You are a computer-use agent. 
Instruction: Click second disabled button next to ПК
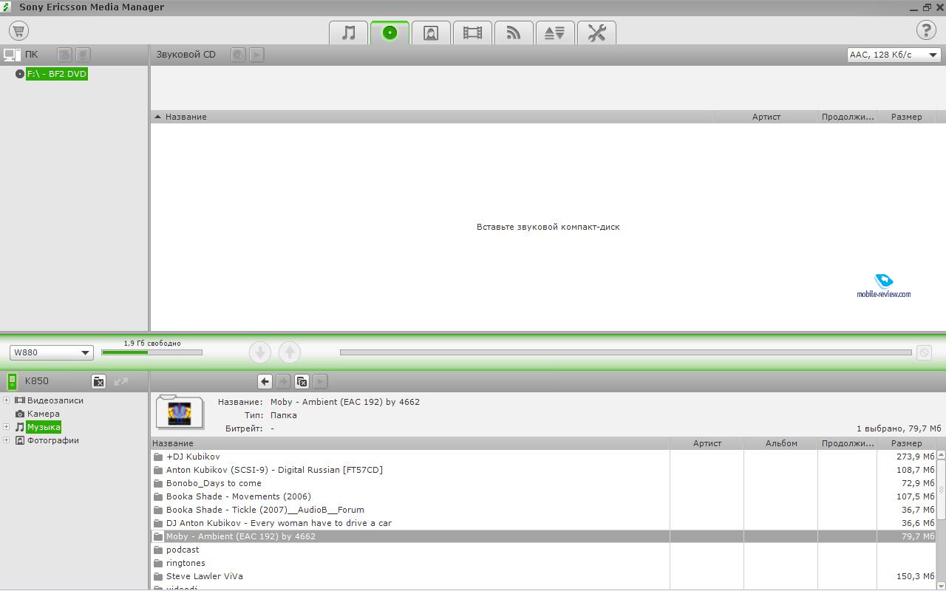(84, 55)
